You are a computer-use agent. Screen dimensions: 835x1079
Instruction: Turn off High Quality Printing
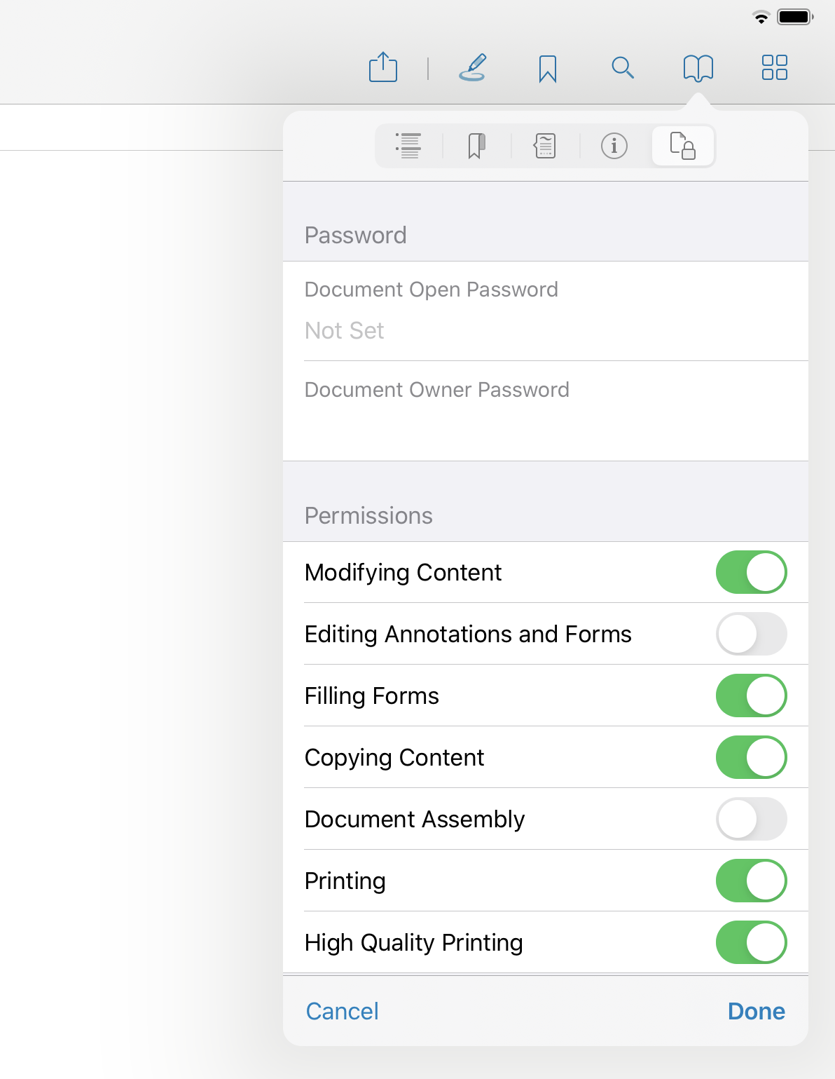[751, 942]
